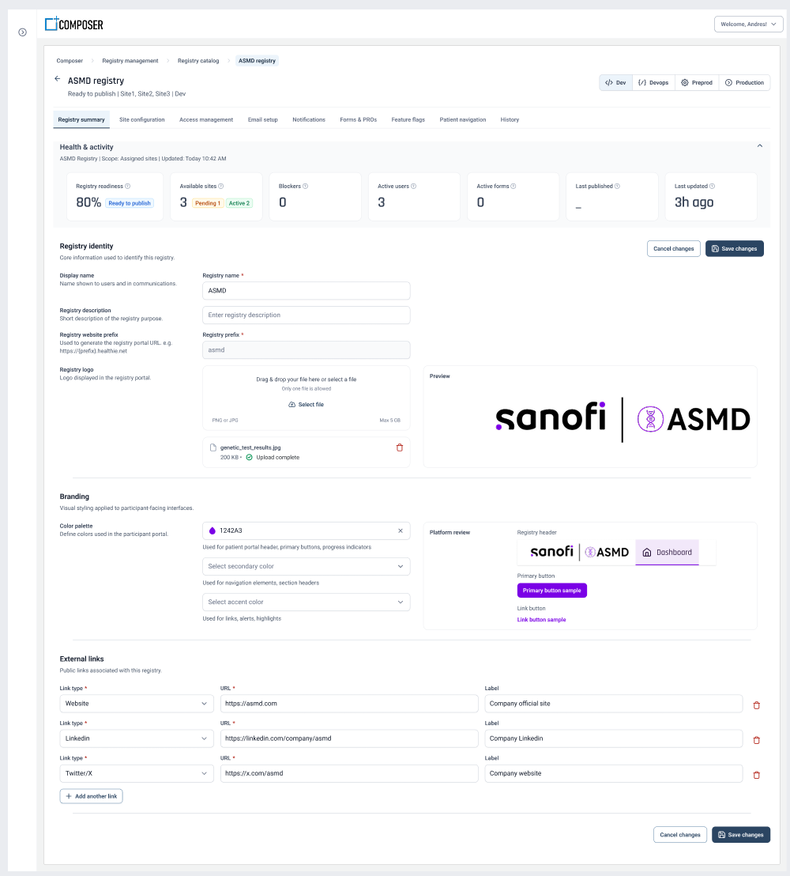Click the Composer logo
Screen dimensions: 790x876
74,24
